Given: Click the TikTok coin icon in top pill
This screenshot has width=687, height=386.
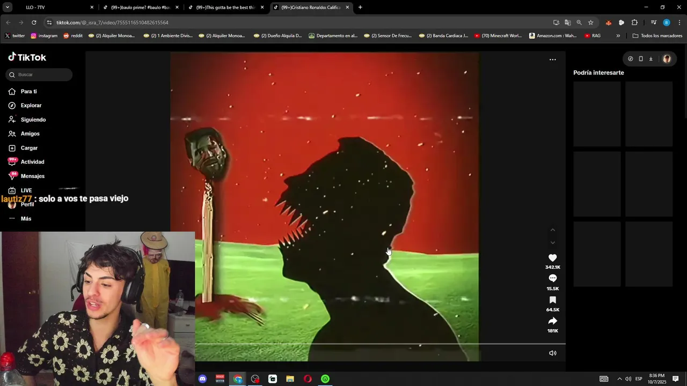Looking at the screenshot, I should click(x=630, y=59).
